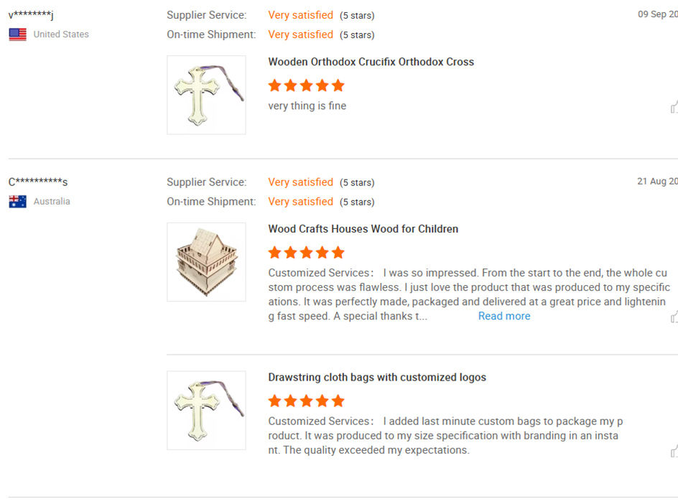Click Very satisfied next to Supplier Service
The height and width of the screenshot is (504, 678).
(300, 14)
